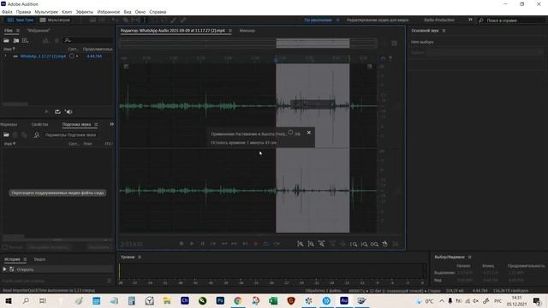Click Zoom Out (Amplitude) icon

pos(311,244)
